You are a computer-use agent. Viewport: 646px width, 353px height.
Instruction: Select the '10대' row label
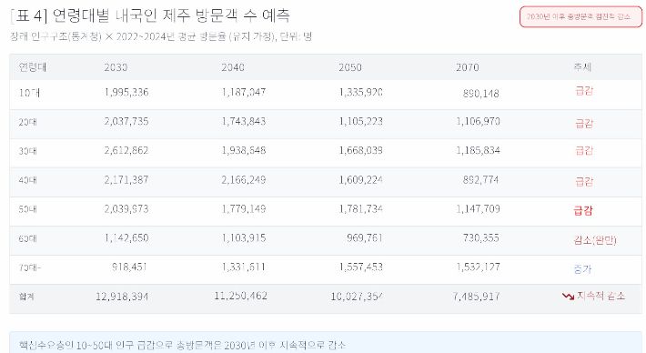click(29, 93)
